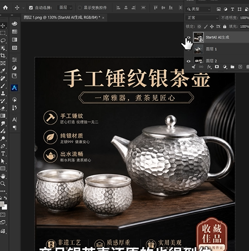The width and height of the screenshot is (249, 251).
Task: Open the StartAI plugin panel
Action: click(x=15, y=88)
